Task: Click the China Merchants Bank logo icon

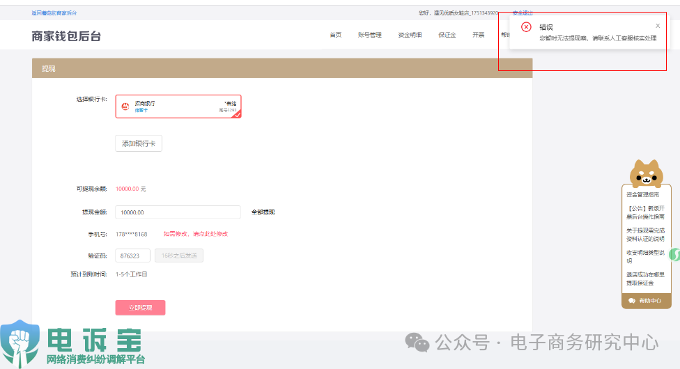Action: click(125, 107)
